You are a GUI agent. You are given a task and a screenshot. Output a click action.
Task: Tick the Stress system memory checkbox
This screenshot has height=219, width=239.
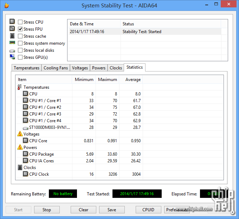20,43
